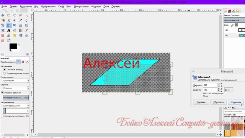
Task: Open the Слой menu
Action: click(x=61, y=7)
